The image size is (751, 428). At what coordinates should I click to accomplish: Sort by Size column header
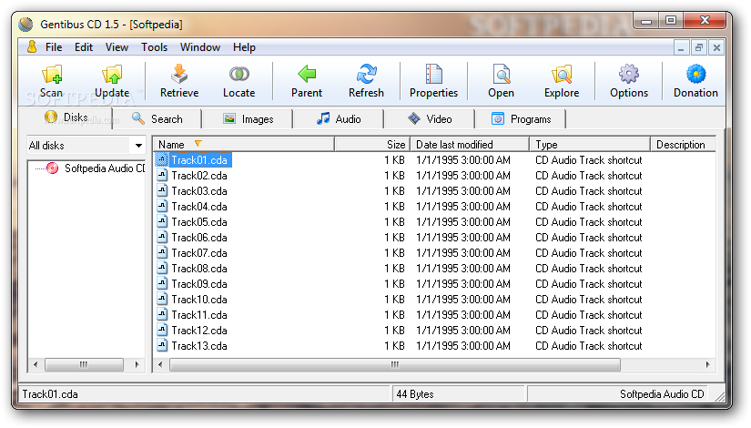tap(371, 144)
